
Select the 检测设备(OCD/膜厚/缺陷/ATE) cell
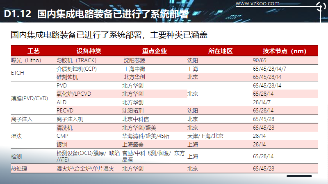click(x=88, y=156)
